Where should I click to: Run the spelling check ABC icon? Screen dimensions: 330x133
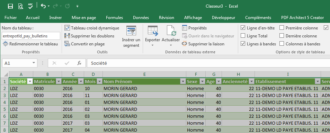click(x=30, y=6)
